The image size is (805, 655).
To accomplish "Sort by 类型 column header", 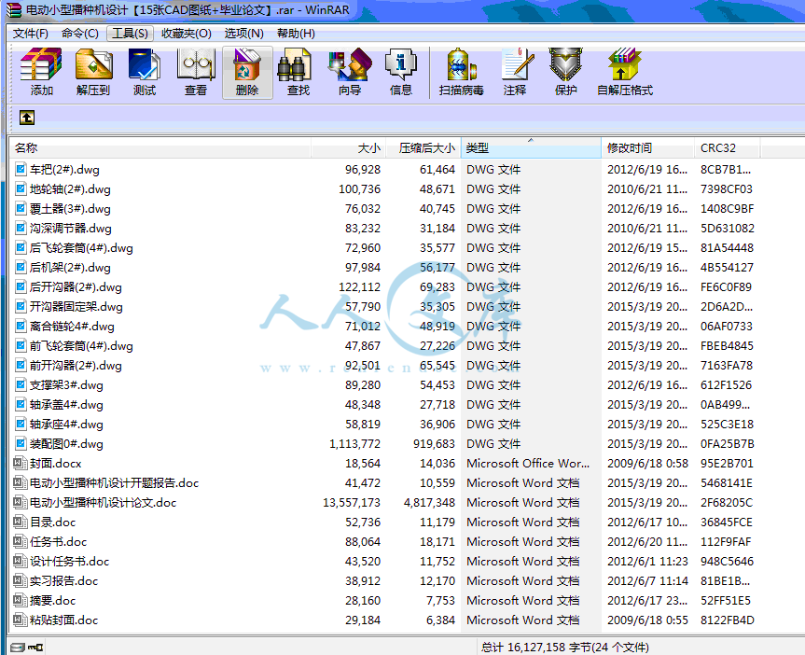I will [531, 148].
